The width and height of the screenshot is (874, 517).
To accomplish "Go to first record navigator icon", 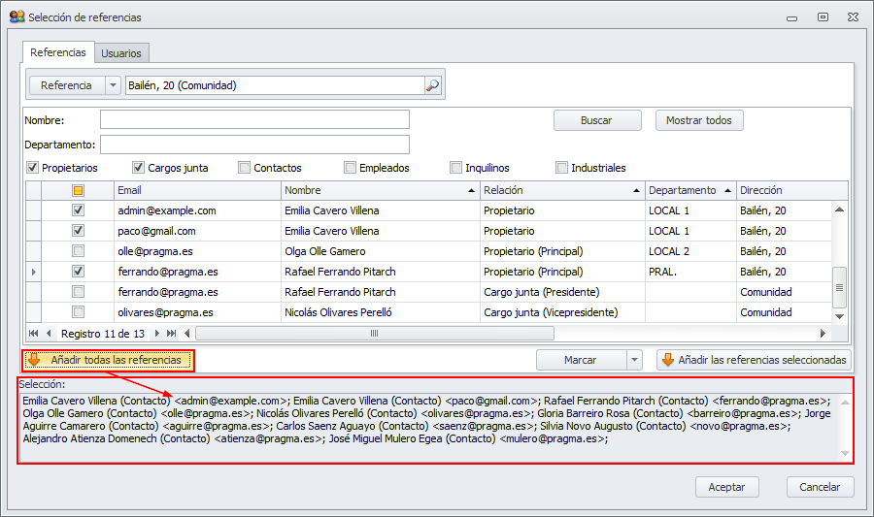I will pyautogui.click(x=33, y=334).
